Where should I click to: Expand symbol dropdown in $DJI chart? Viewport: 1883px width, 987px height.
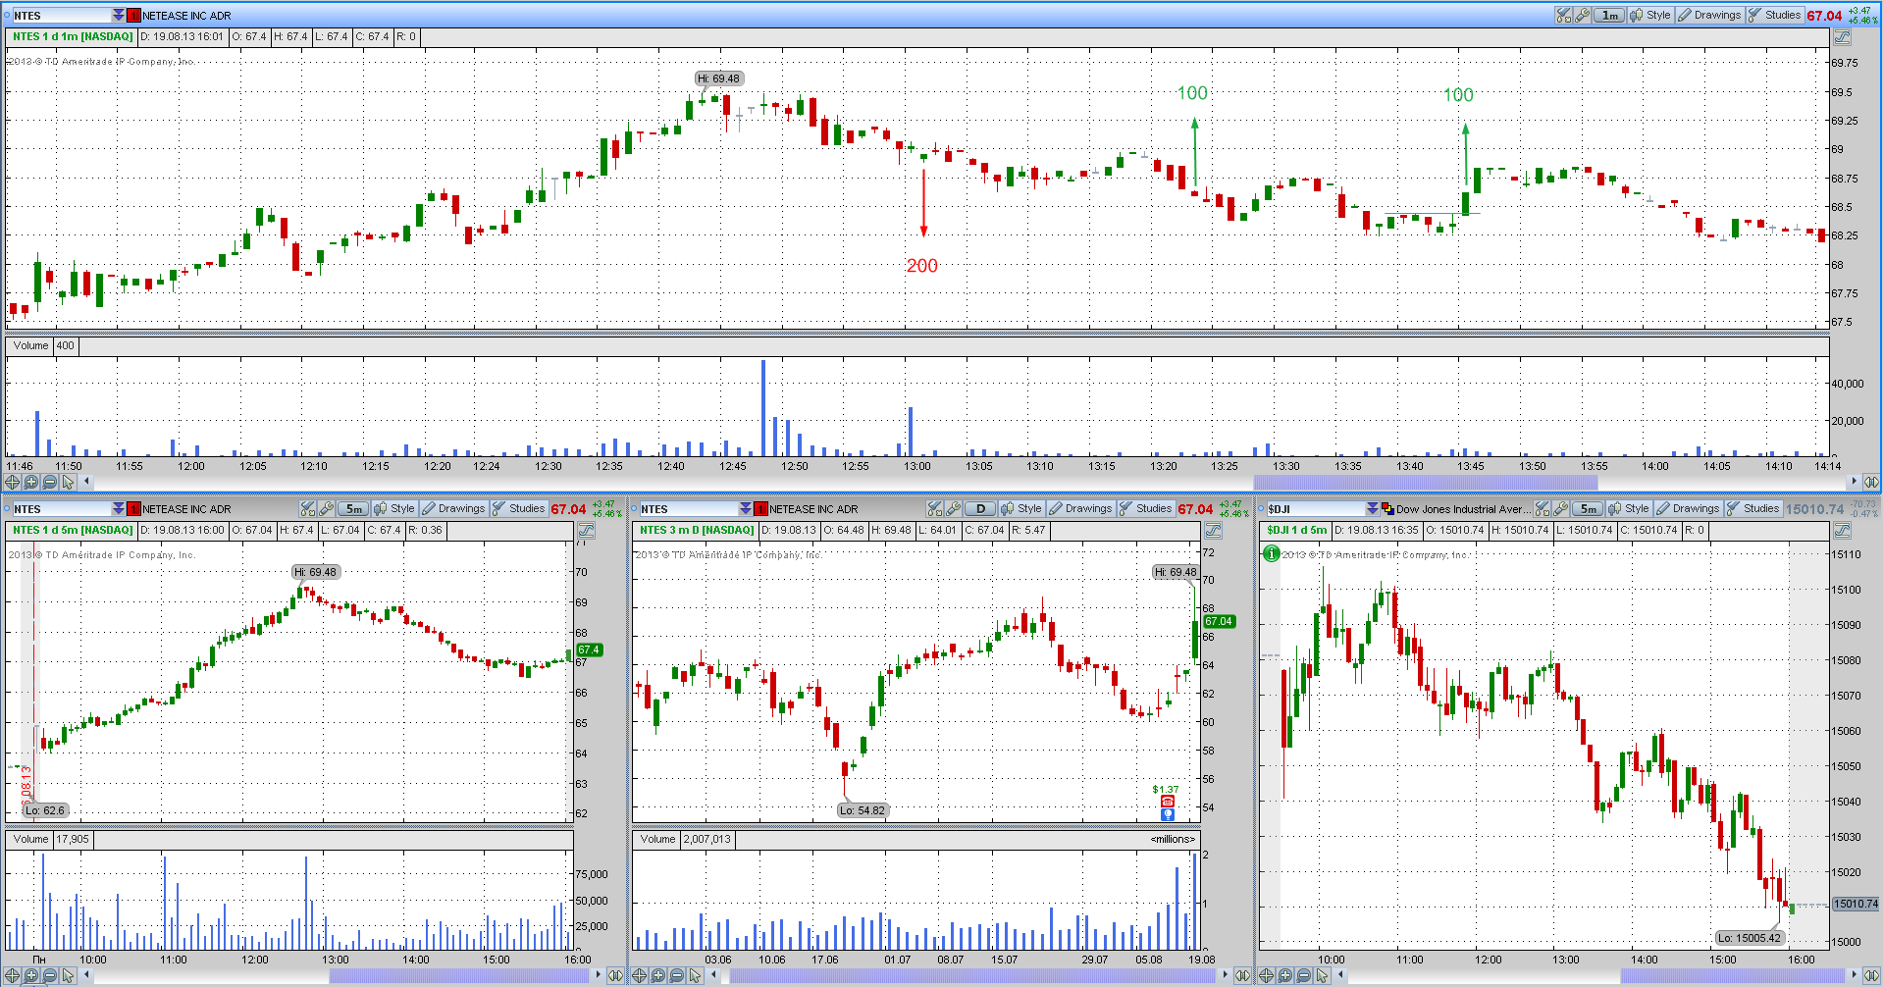[1372, 508]
